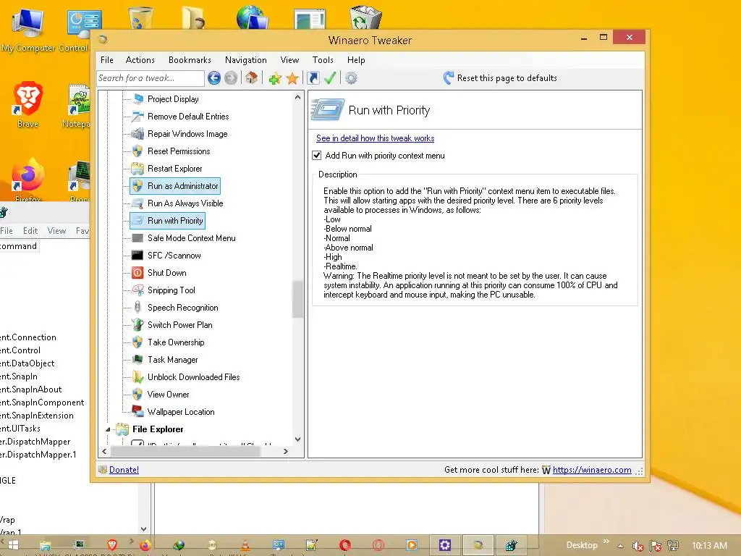The height and width of the screenshot is (556, 741).
Task: Open the Tools menu
Action: point(323,60)
